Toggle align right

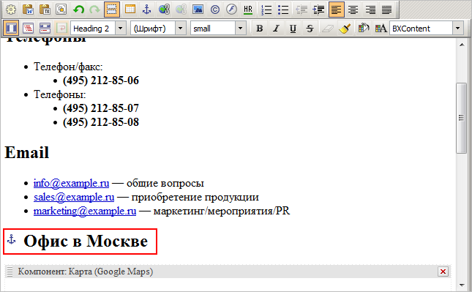370,10
